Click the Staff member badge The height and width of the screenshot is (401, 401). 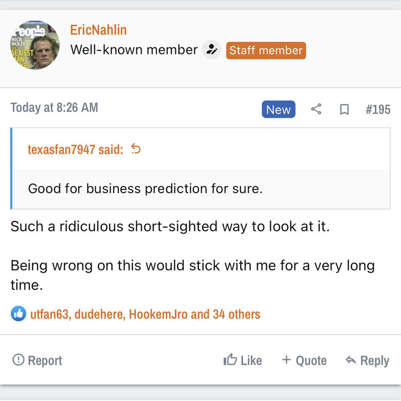click(266, 50)
